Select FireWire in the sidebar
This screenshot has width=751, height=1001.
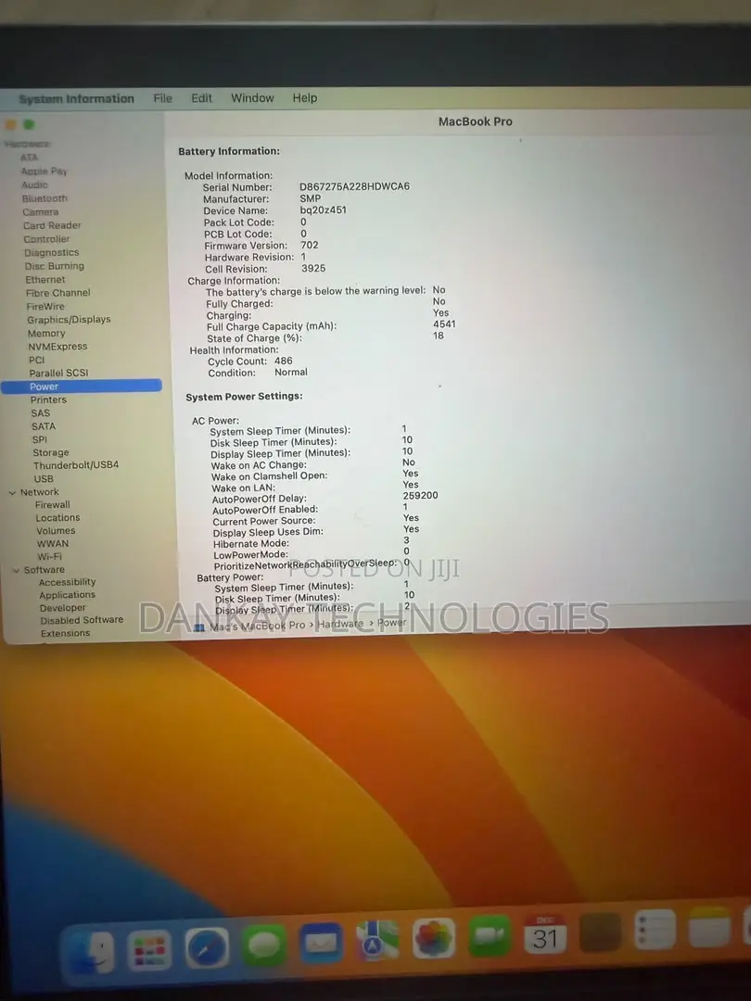(45, 307)
